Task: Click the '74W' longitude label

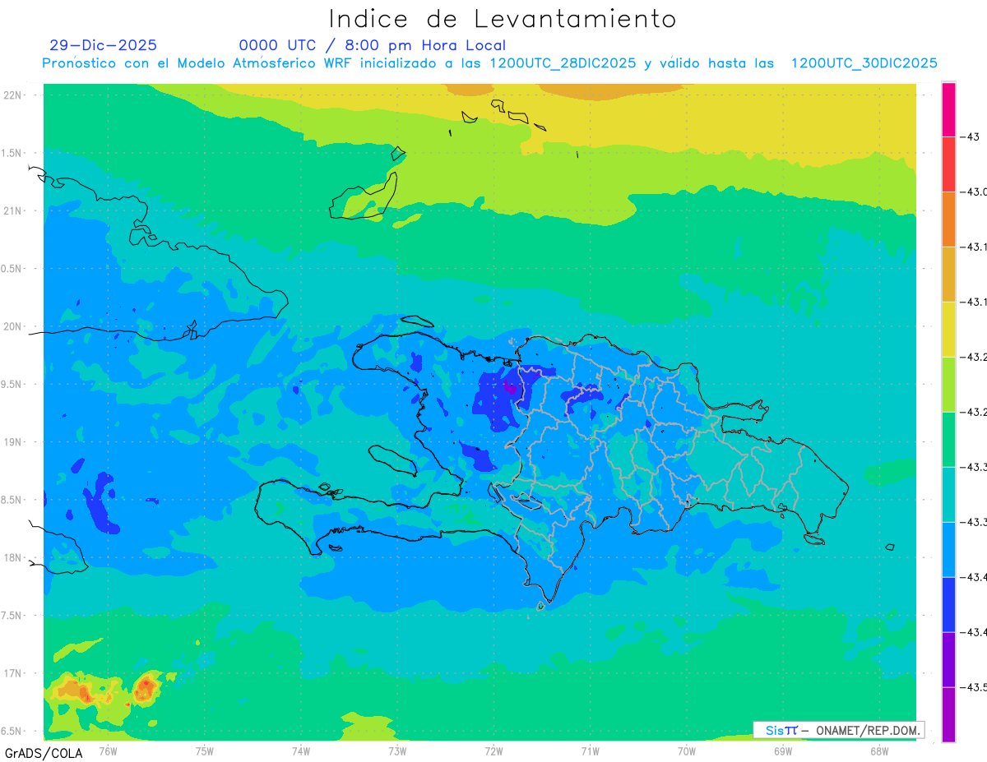Action: (x=300, y=750)
